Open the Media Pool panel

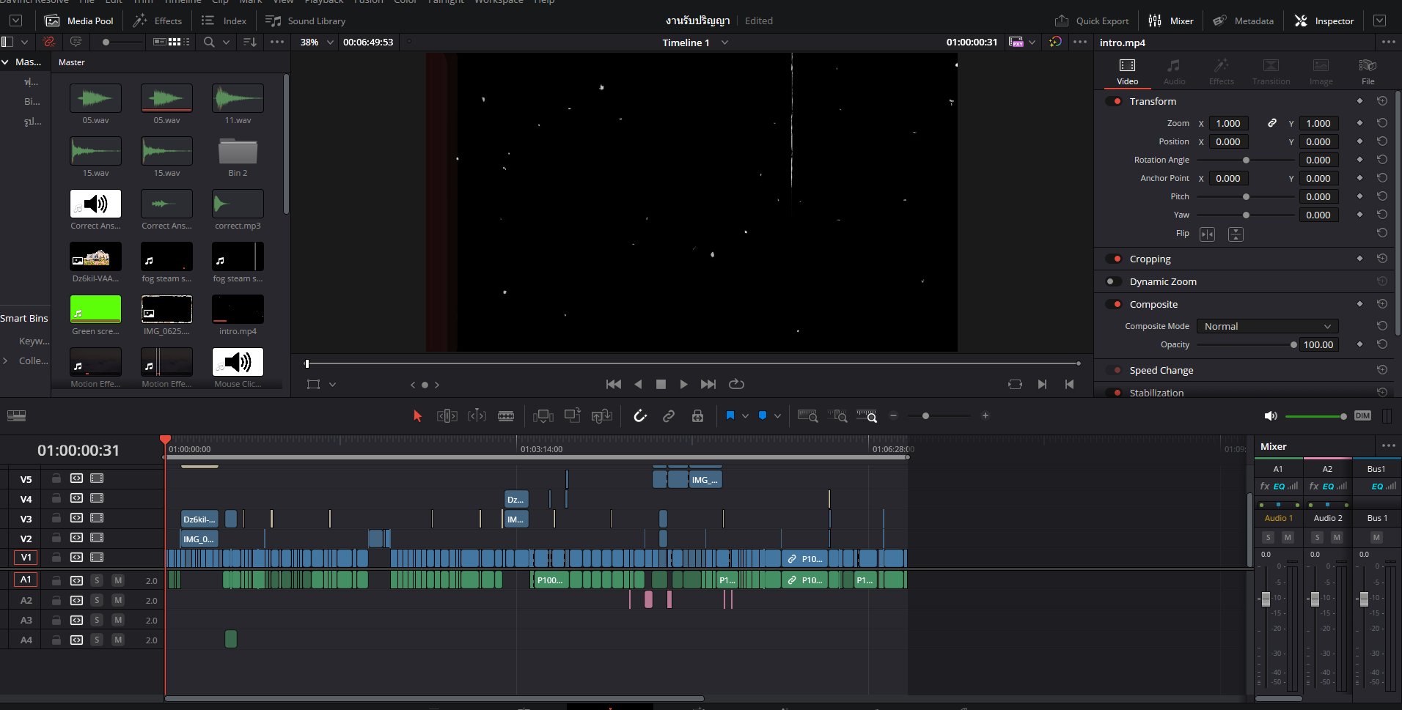(x=79, y=21)
